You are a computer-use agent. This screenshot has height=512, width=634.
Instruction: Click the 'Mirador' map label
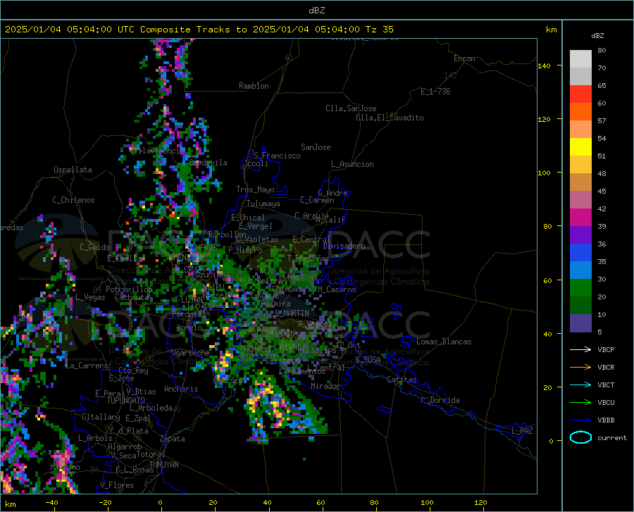click(x=325, y=386)
